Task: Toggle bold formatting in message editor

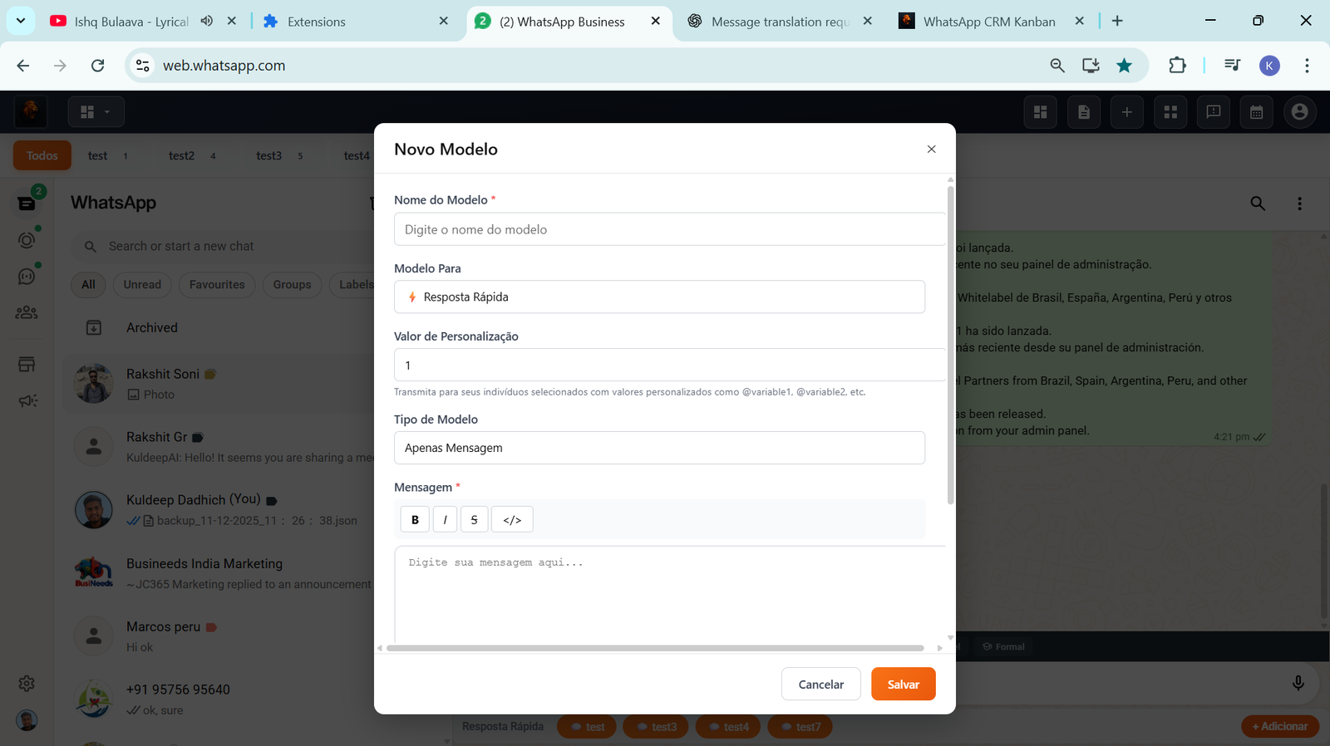Action: click(x=415, y=519)
